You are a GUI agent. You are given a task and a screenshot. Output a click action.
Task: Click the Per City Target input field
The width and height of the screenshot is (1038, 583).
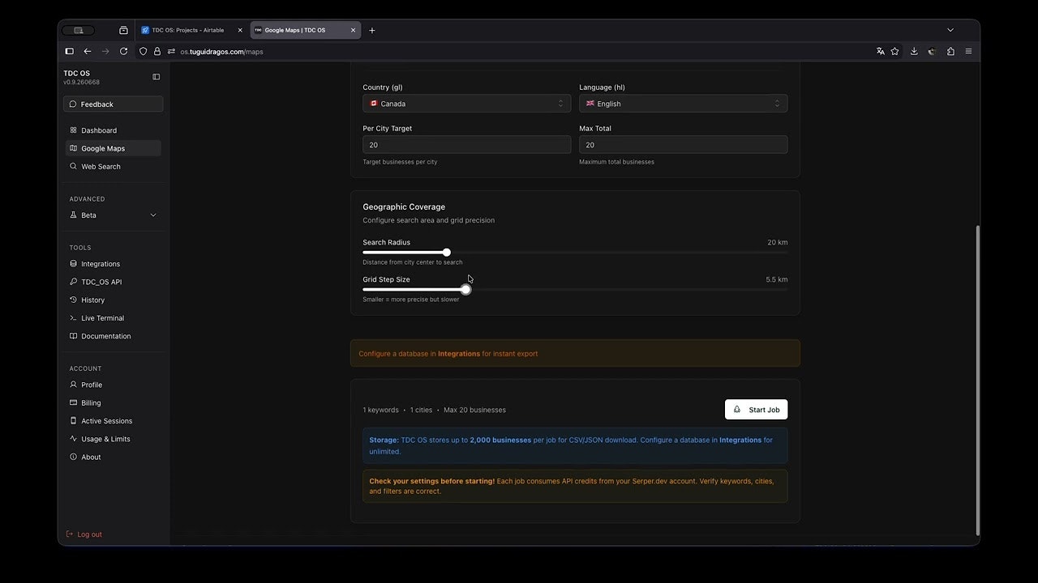click(x=466, y=145)
